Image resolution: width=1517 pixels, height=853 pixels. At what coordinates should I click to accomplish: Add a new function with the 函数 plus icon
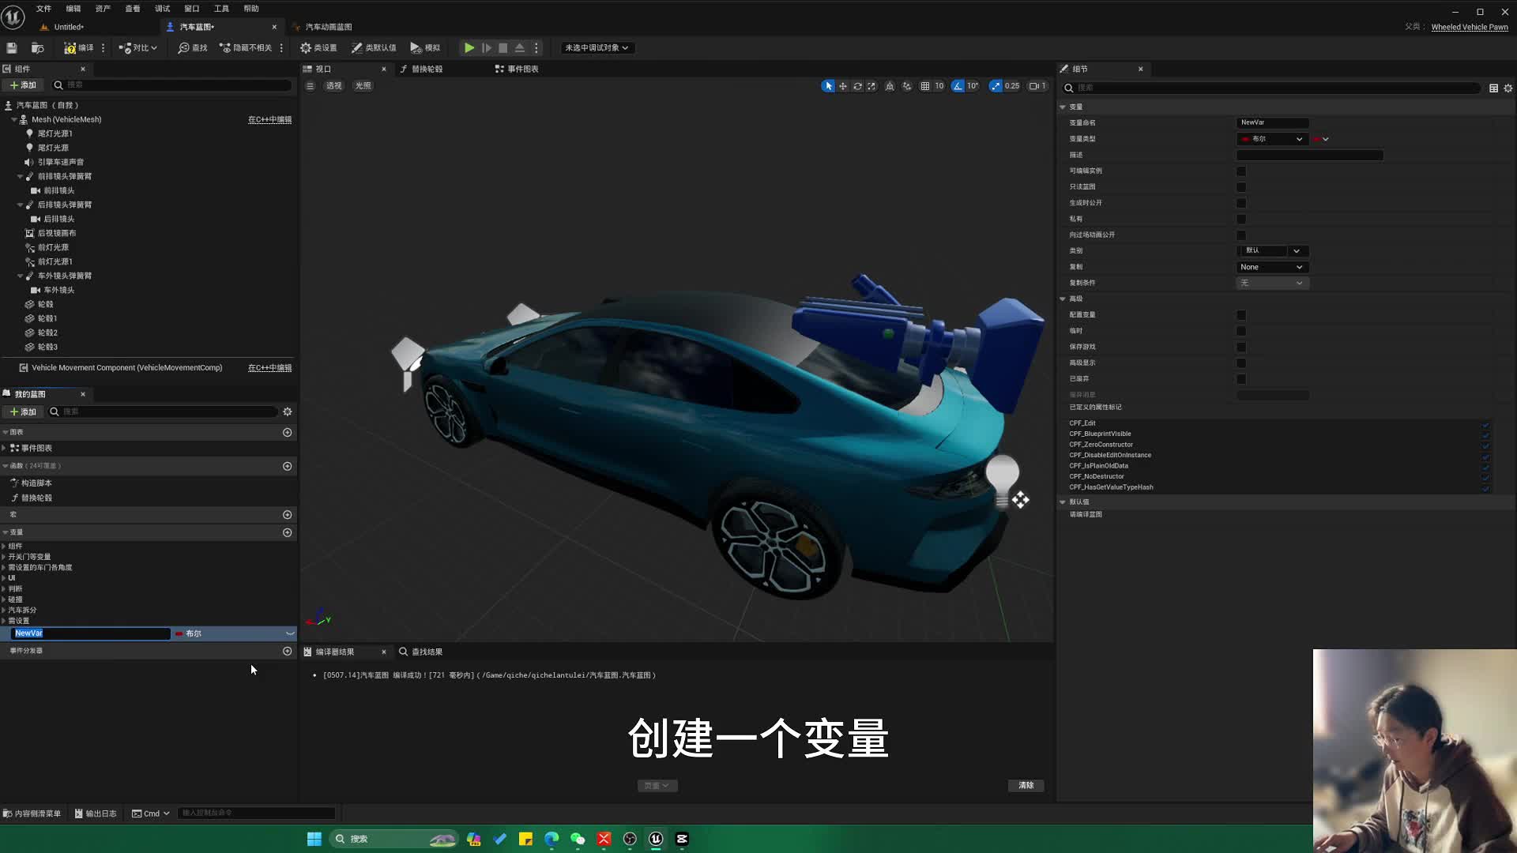[288, 467]
